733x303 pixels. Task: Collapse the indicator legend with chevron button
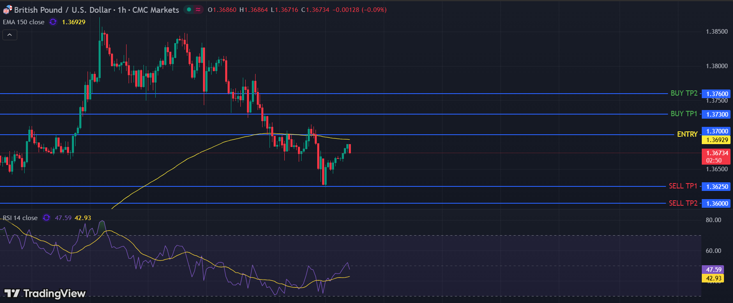coord(9,35)
